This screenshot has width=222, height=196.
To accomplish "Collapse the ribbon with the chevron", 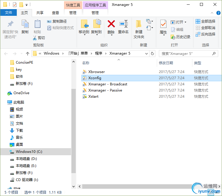I will 212,13.
